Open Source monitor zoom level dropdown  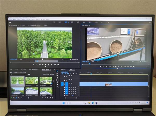point(21,59)
